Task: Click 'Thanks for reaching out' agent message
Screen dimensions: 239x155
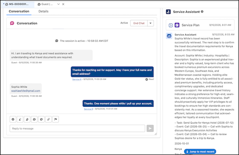Action: (112, 72)
